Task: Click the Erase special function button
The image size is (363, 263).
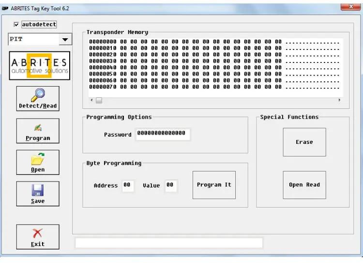Action: coord(304,142)
